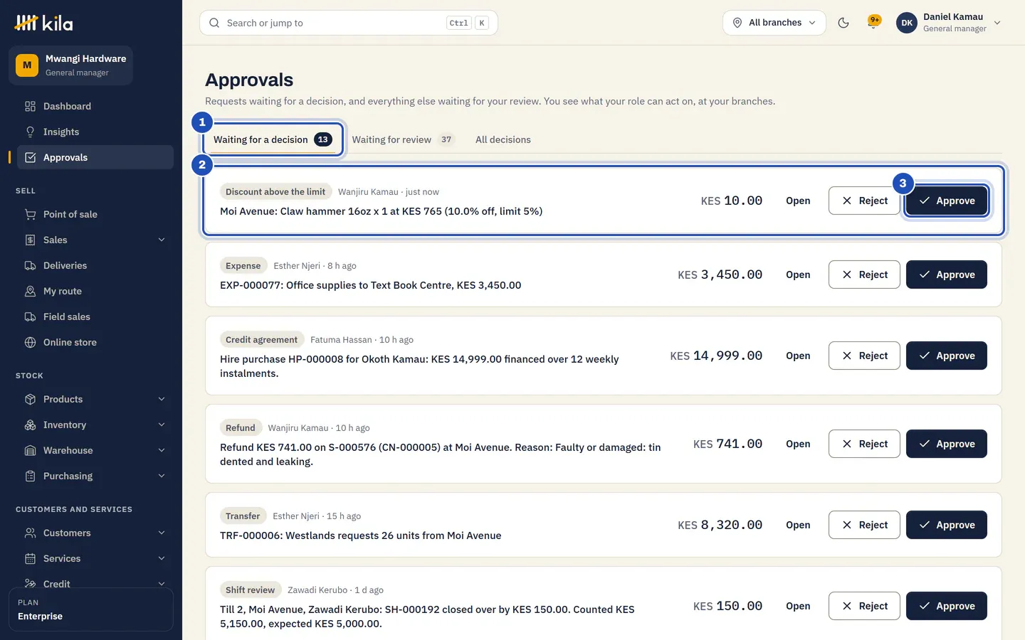Reject the EXP-000077 office supplies expense
1025x640 pixels.
pos(864,274)
